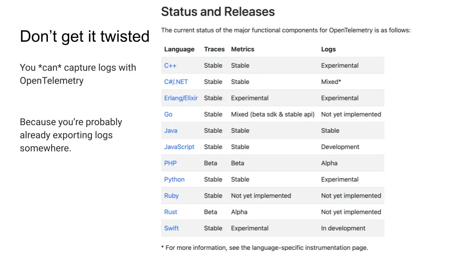Open the JavaScript language link

click(179, 147)
